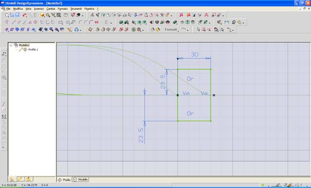The height and width of the screenshot is (188, 311).
Task: Open the Strumenti menu
Action: pyautogui.click(x=76, y=9)
